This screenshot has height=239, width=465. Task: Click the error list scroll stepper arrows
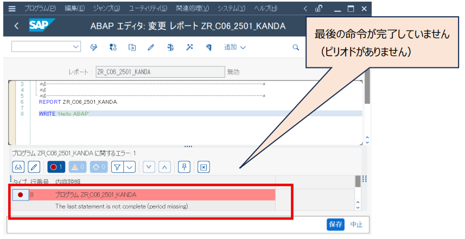358,205
